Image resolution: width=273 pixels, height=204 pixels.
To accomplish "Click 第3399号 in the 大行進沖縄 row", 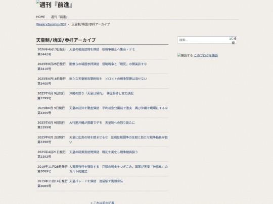I will [44, 127].
